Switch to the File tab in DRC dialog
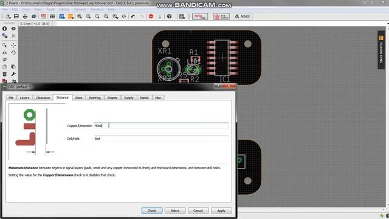This screenshot has height=219, width=389. point(11,98)
